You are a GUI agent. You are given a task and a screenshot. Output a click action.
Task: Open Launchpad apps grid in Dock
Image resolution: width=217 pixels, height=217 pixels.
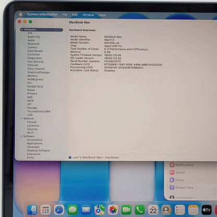click(45, 210)
